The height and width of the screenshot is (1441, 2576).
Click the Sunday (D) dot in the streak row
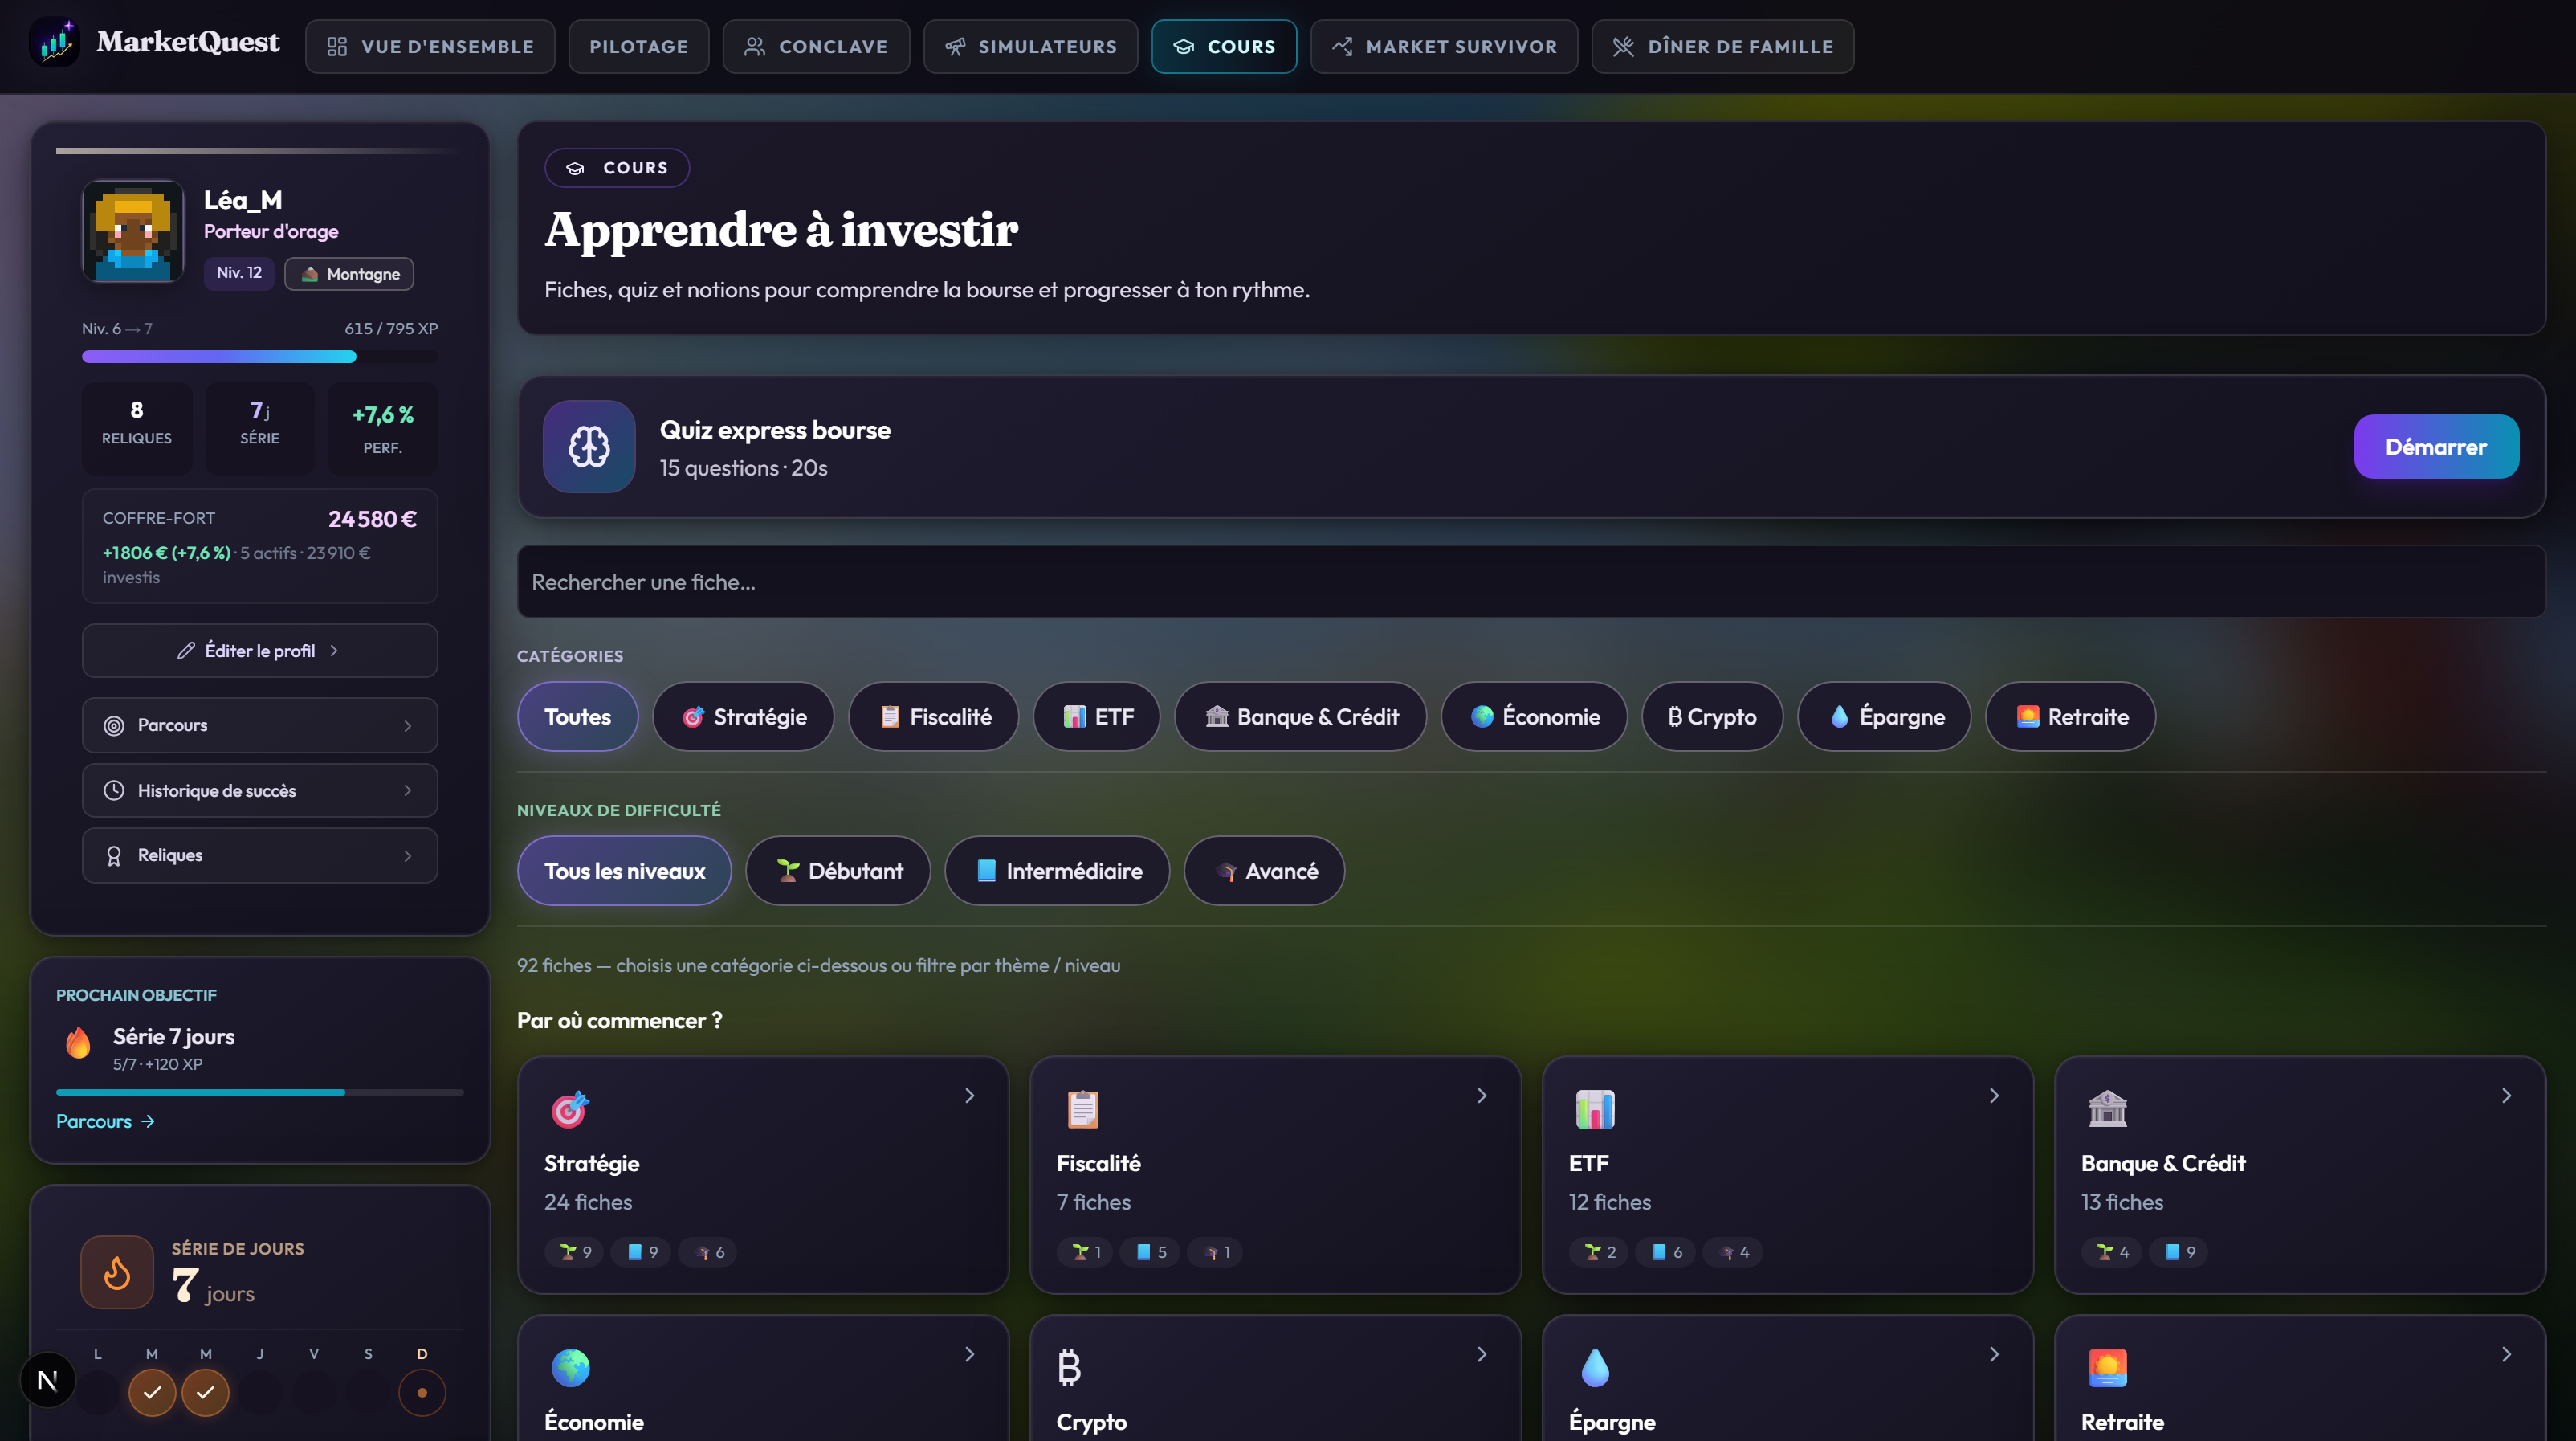(422, 1392)
